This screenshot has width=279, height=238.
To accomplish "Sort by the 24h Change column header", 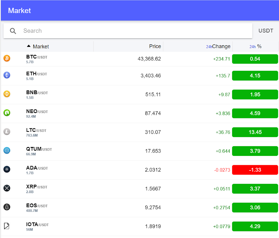I will 218,46.
